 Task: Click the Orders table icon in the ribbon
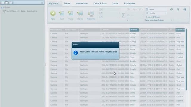click(147, 9)
